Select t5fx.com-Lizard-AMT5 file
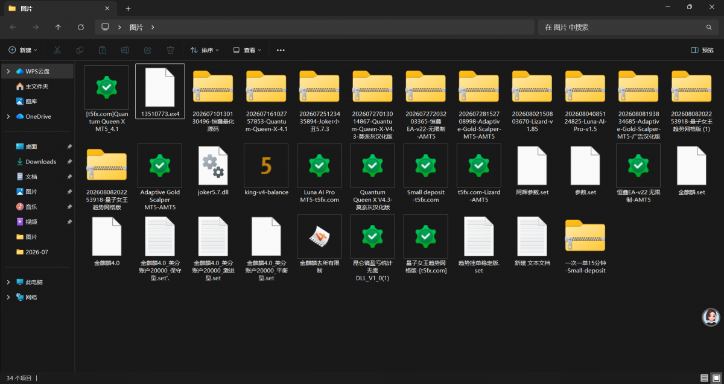This screenshot has height=384, width=724. click(x=479, y=174)
